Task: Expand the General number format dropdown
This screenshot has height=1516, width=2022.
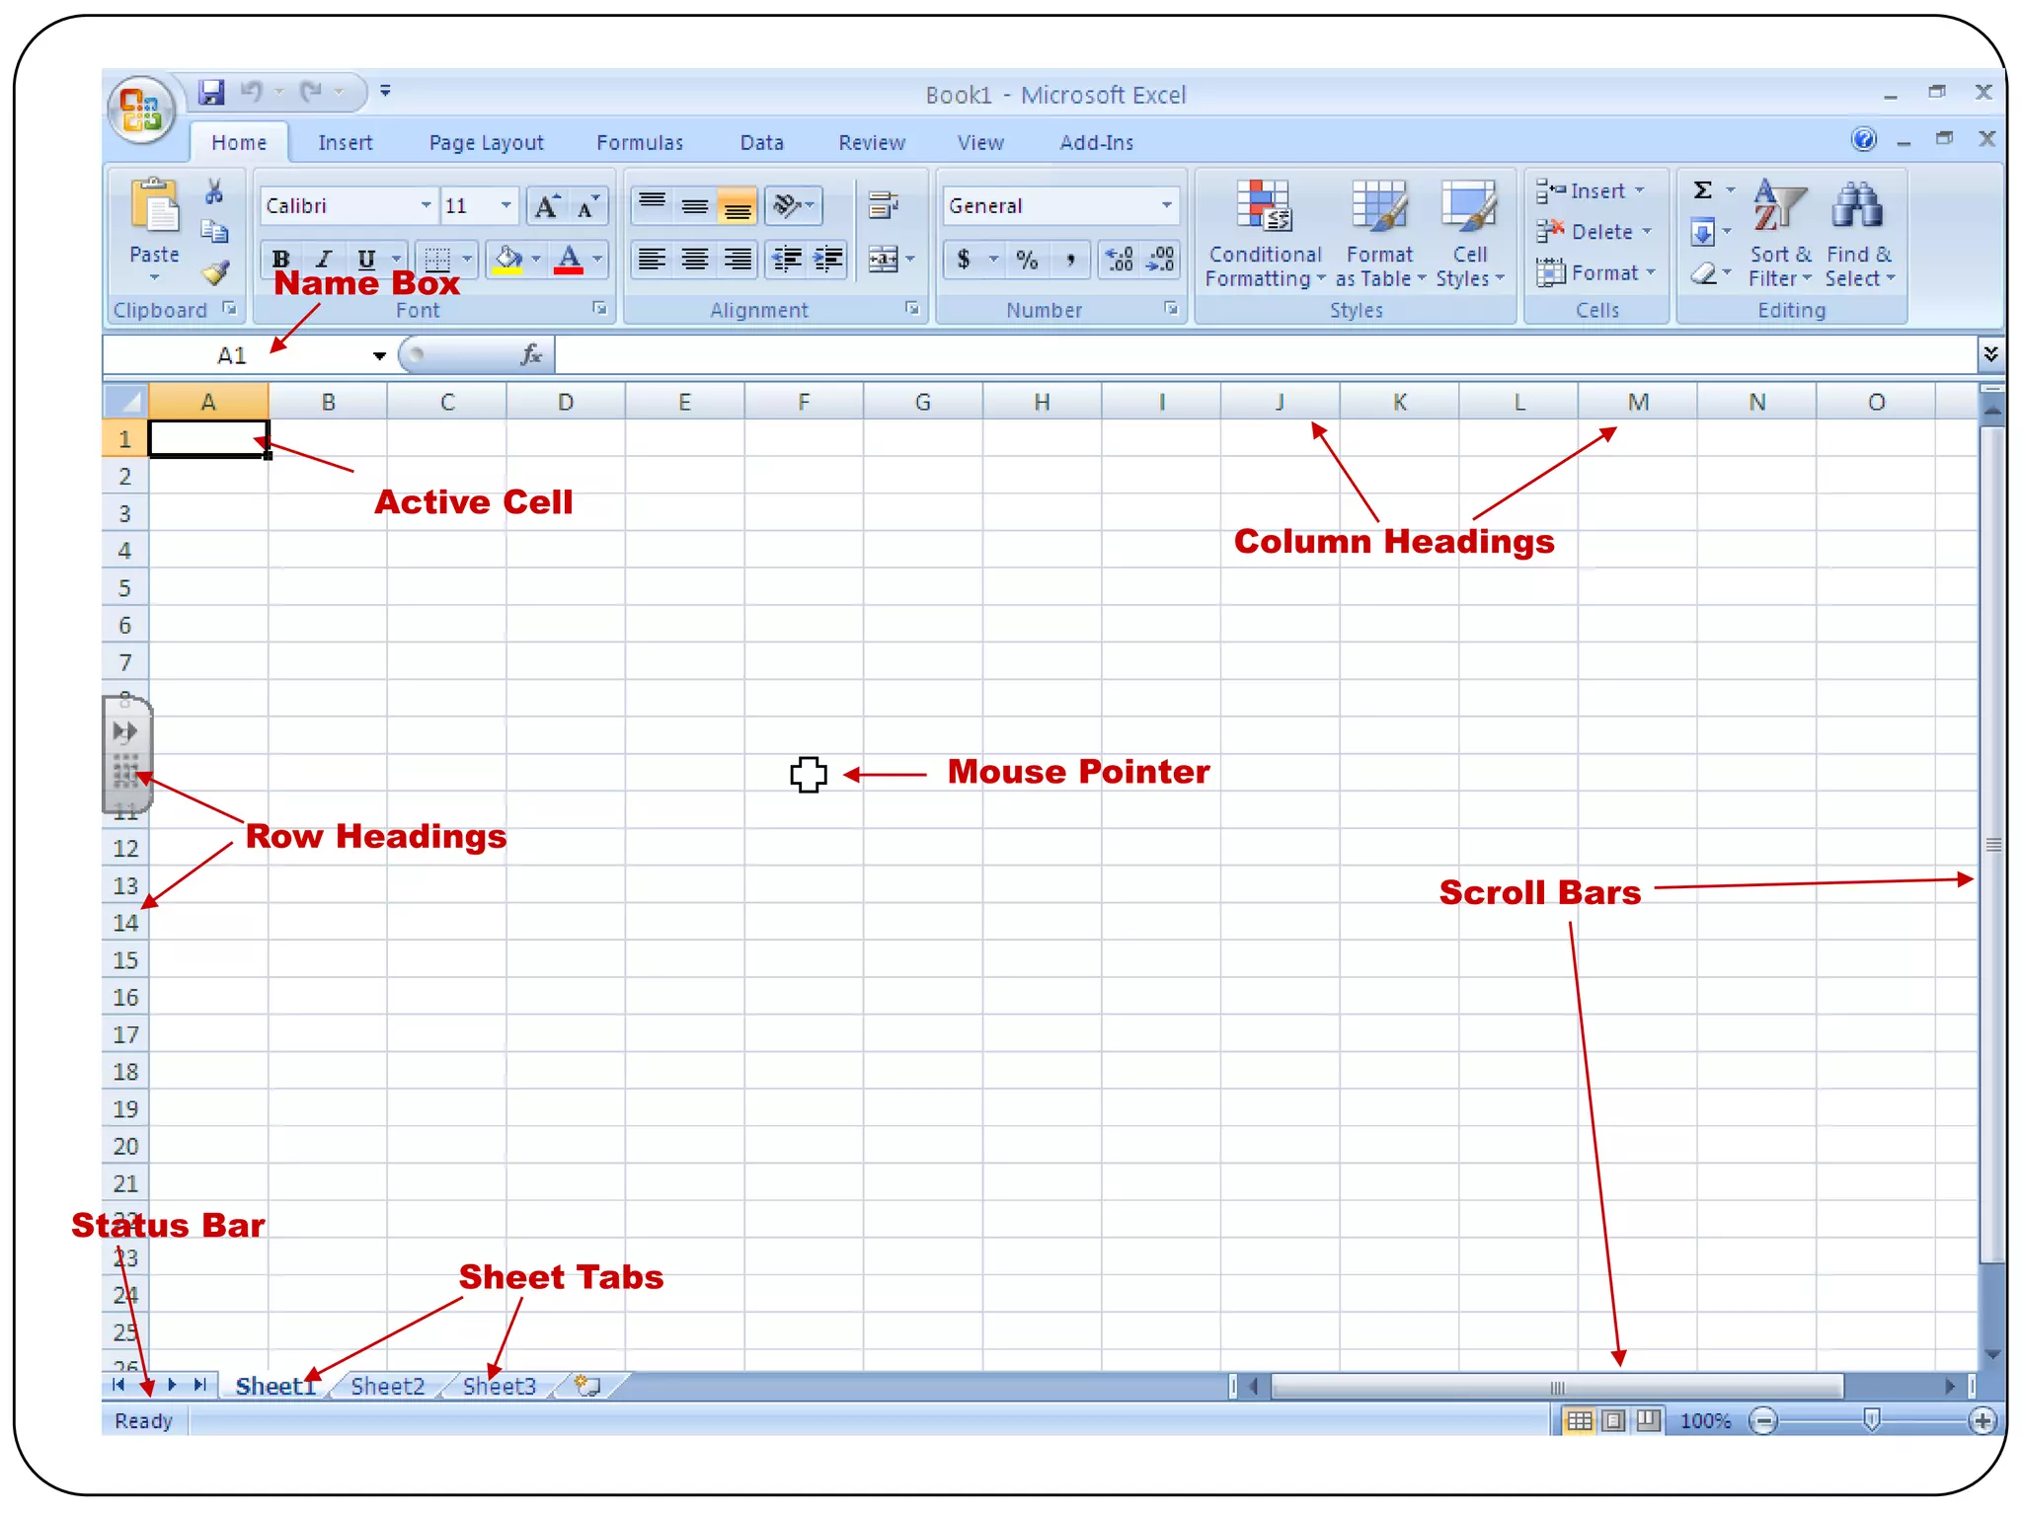Action: (1166, 205)
